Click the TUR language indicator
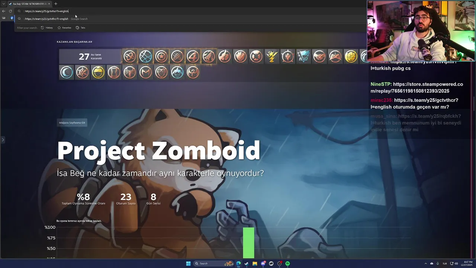 click(x=444, y=264)
